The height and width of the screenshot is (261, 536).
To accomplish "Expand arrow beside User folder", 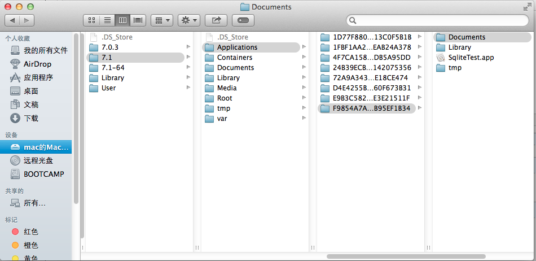I will pos(188,88).
